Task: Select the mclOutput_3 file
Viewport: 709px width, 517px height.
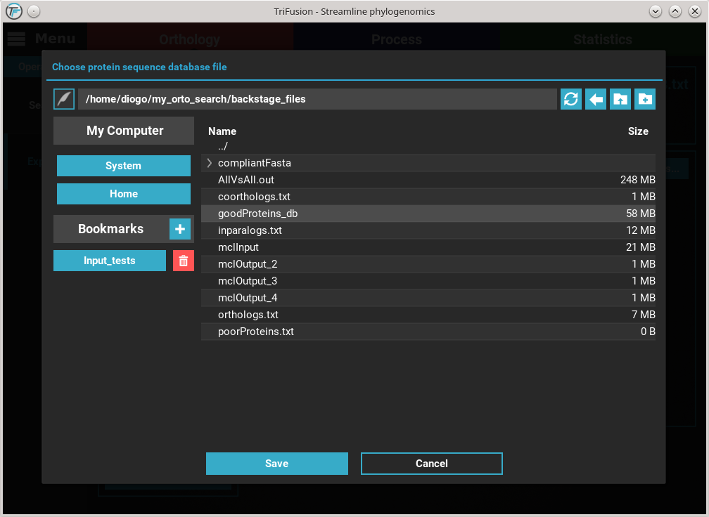Action: 428,281
